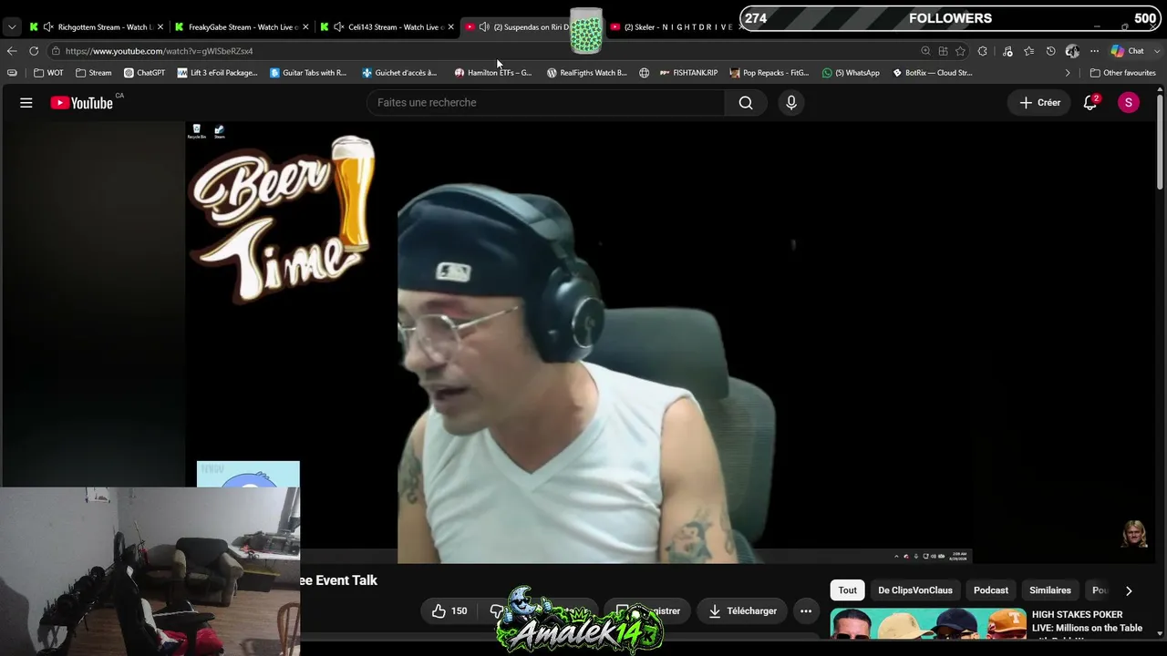Image resolution: width=1167 pixels, height=656 pixels.
Task: Open the Lift 3 eFoil Package bookmark
Action: pos(217,73)
